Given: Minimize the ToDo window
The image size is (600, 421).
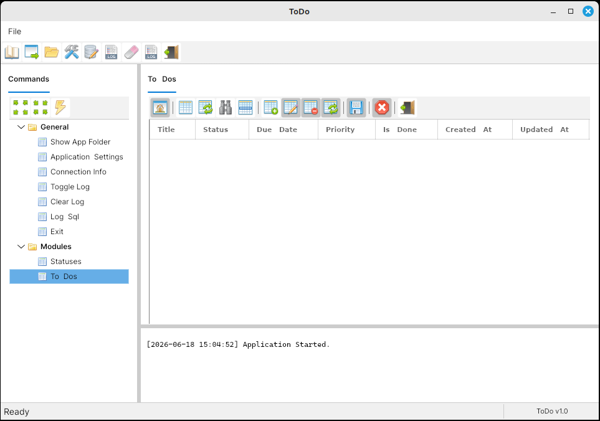Looking at the screenshot, I should 553,11.
